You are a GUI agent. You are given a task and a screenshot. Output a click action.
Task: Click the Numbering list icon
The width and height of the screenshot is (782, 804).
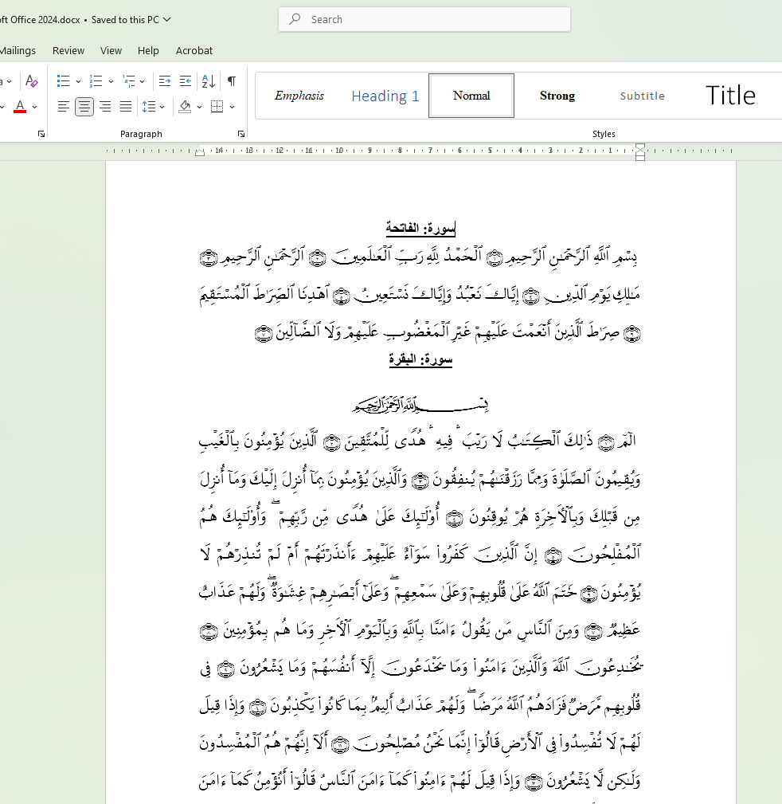[96, 81]
